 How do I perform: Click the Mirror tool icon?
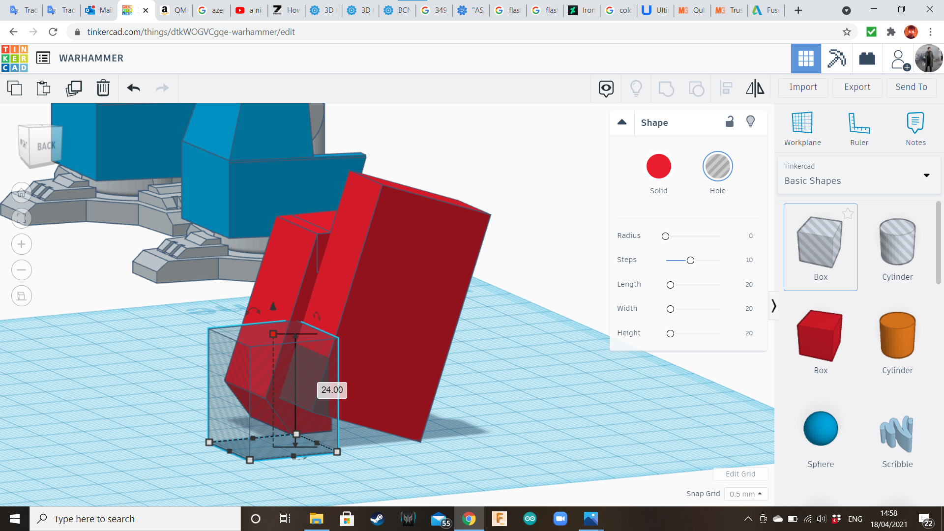[755, 88]
